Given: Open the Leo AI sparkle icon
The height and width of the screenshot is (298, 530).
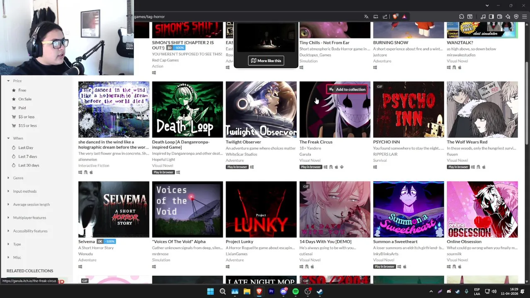Looking at the screenshot, I should 508,17.
